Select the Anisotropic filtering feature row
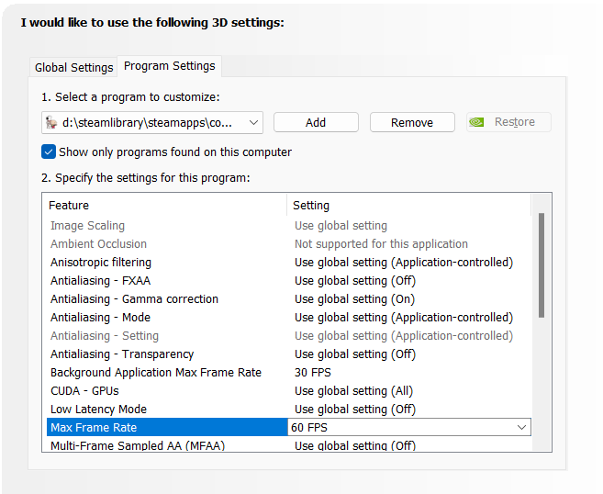Screen dimensions: 603x494 pos(101,262)
